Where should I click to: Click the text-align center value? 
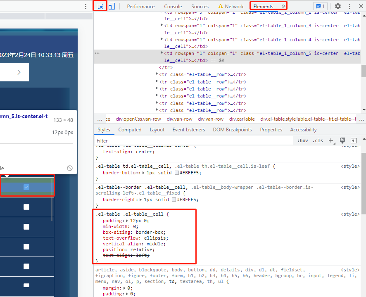pyautogui.click(x=144, y=152)
